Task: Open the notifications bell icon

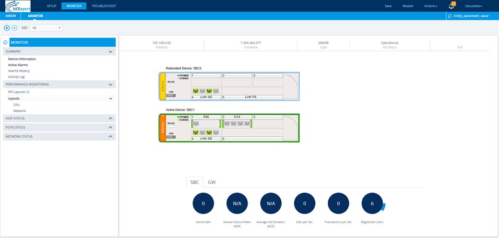Action: (x=451, y=6)
